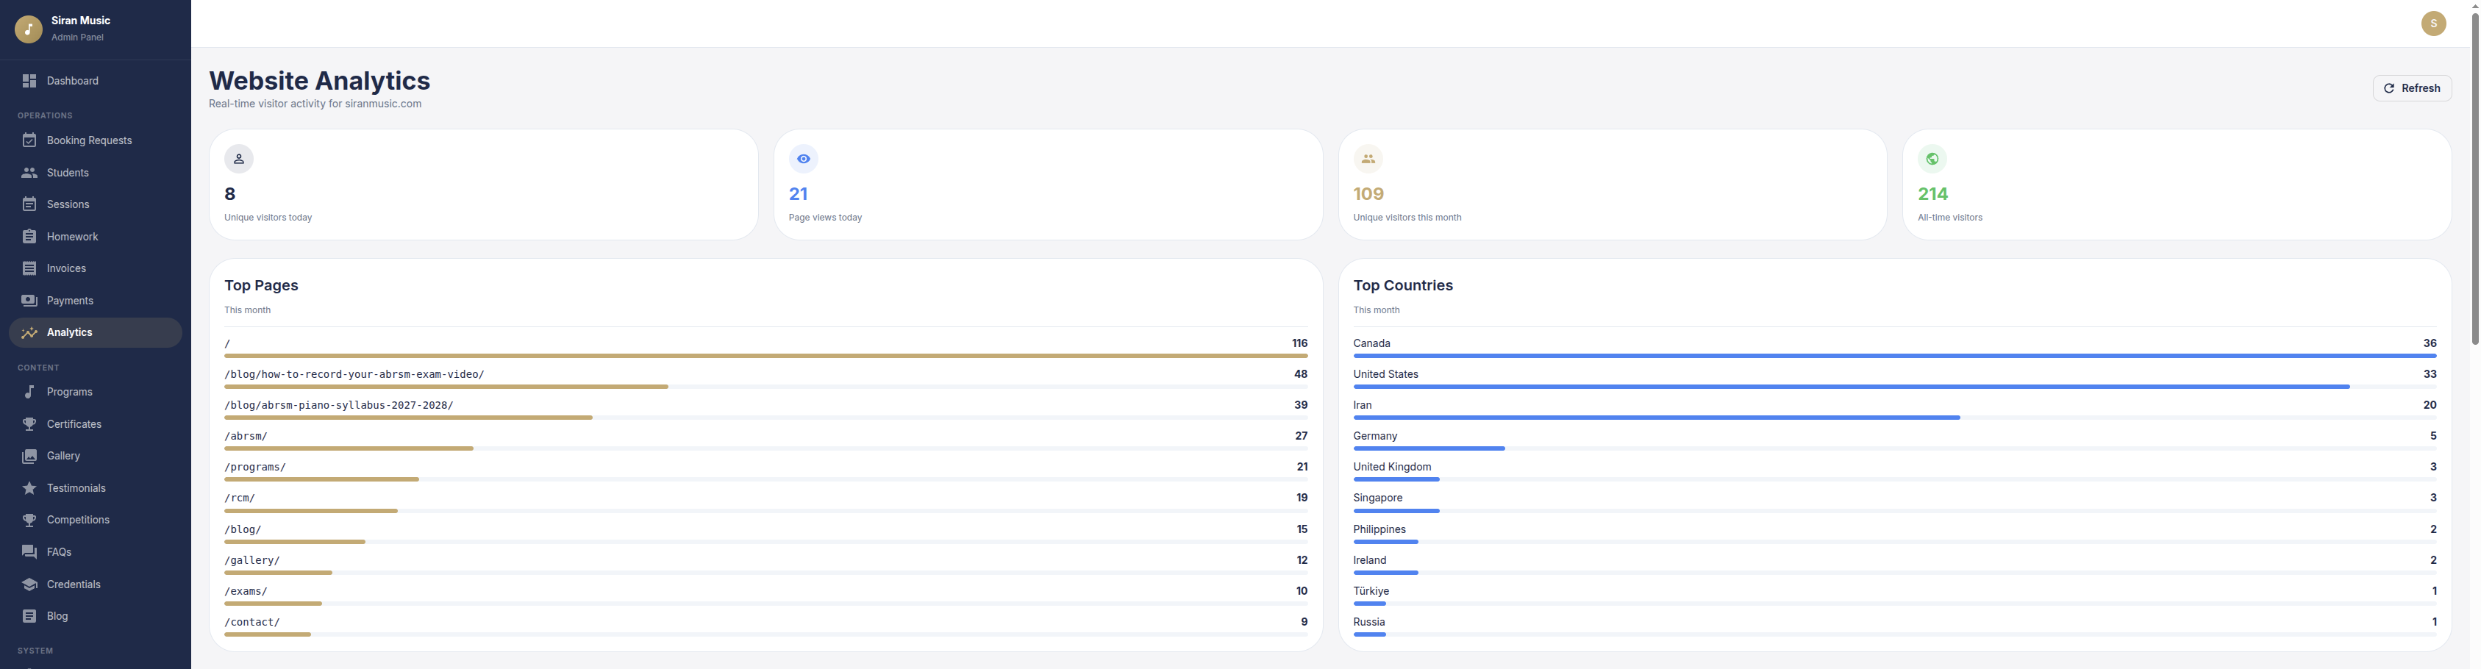The width and height of the screenshot is (2481, 669).
Task: Click the /gallery/ page path
Action: coord(252,560)
